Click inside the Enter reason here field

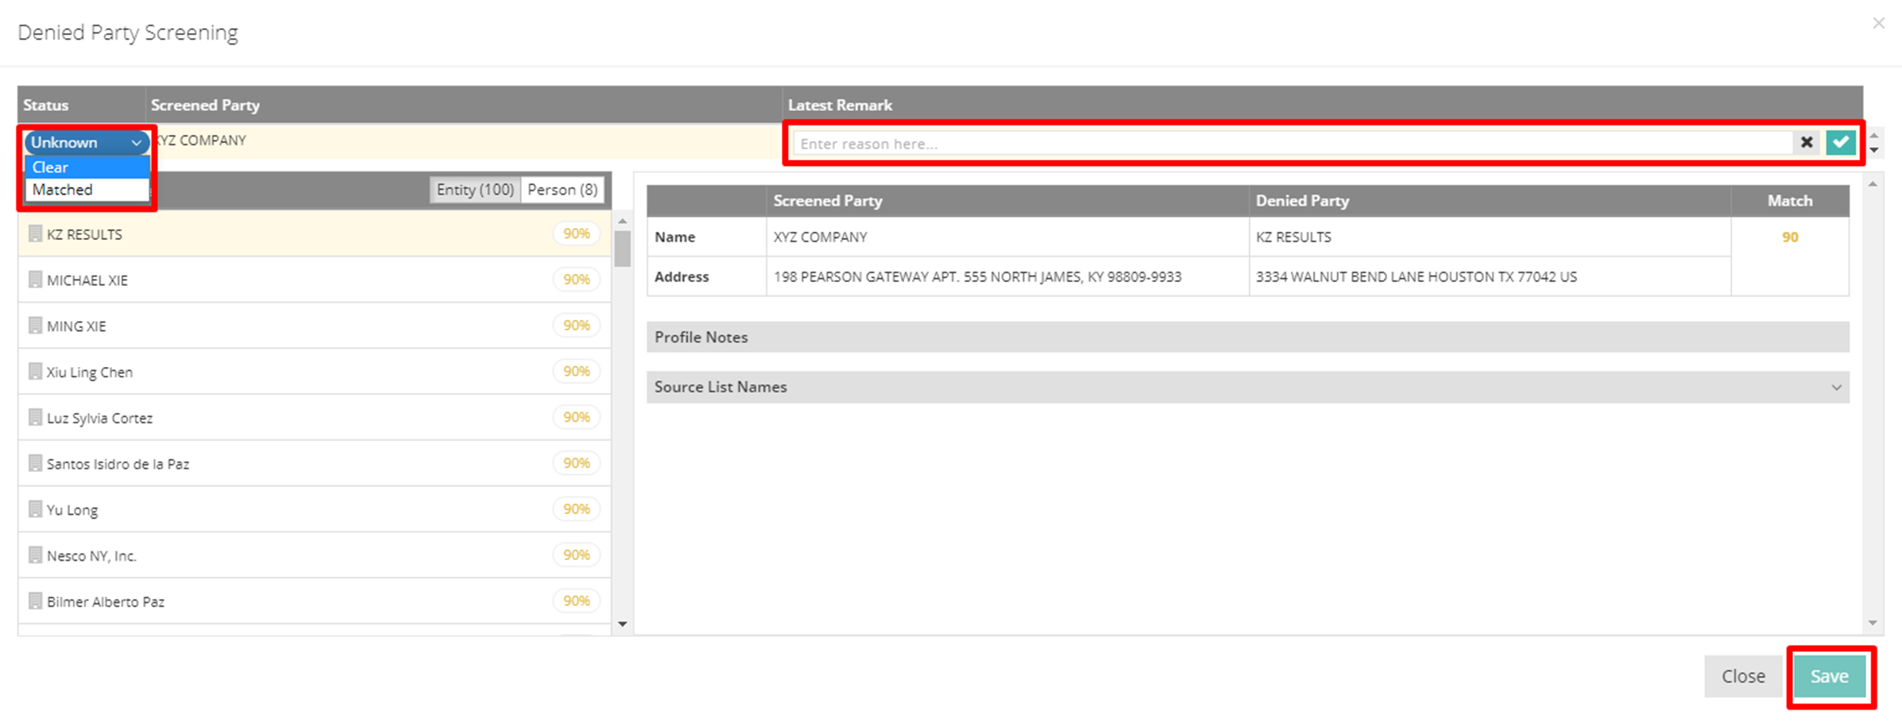pos(1112,143)
